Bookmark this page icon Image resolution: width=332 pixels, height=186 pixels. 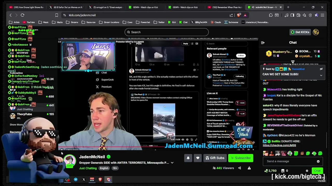[x=57, y=15]
